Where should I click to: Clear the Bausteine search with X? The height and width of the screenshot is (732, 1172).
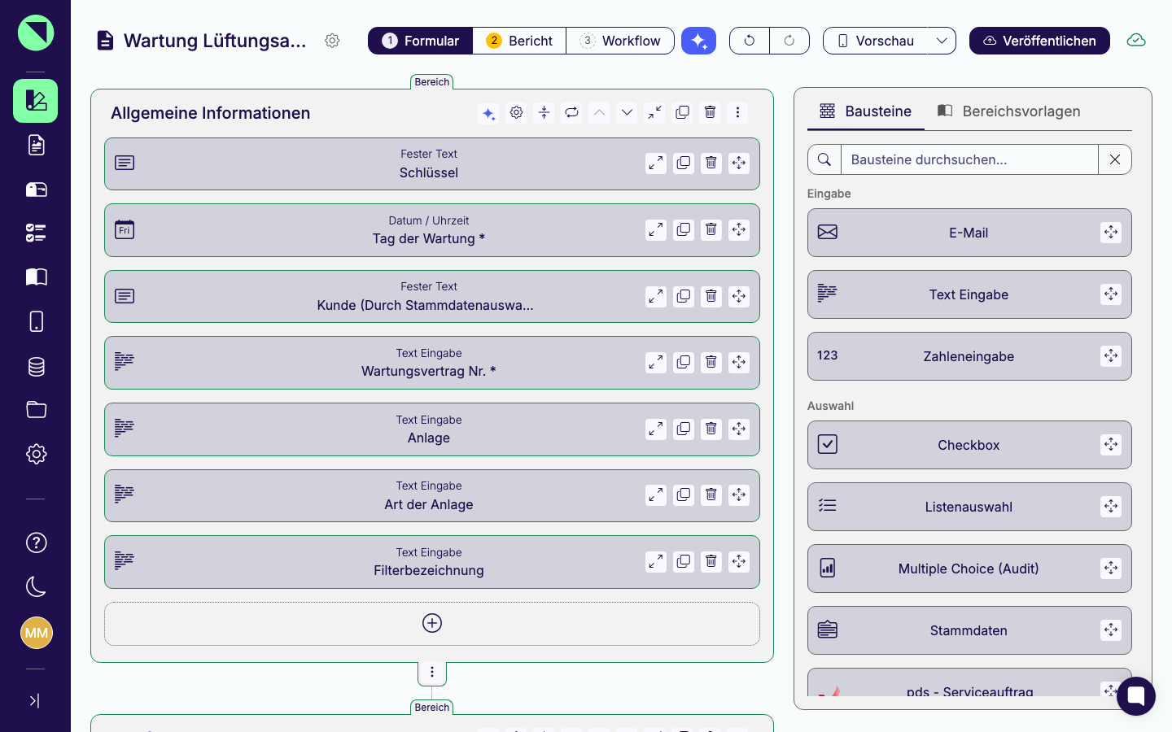tap(1115, 159)
